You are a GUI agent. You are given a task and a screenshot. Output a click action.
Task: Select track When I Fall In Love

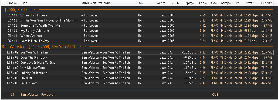34,15
